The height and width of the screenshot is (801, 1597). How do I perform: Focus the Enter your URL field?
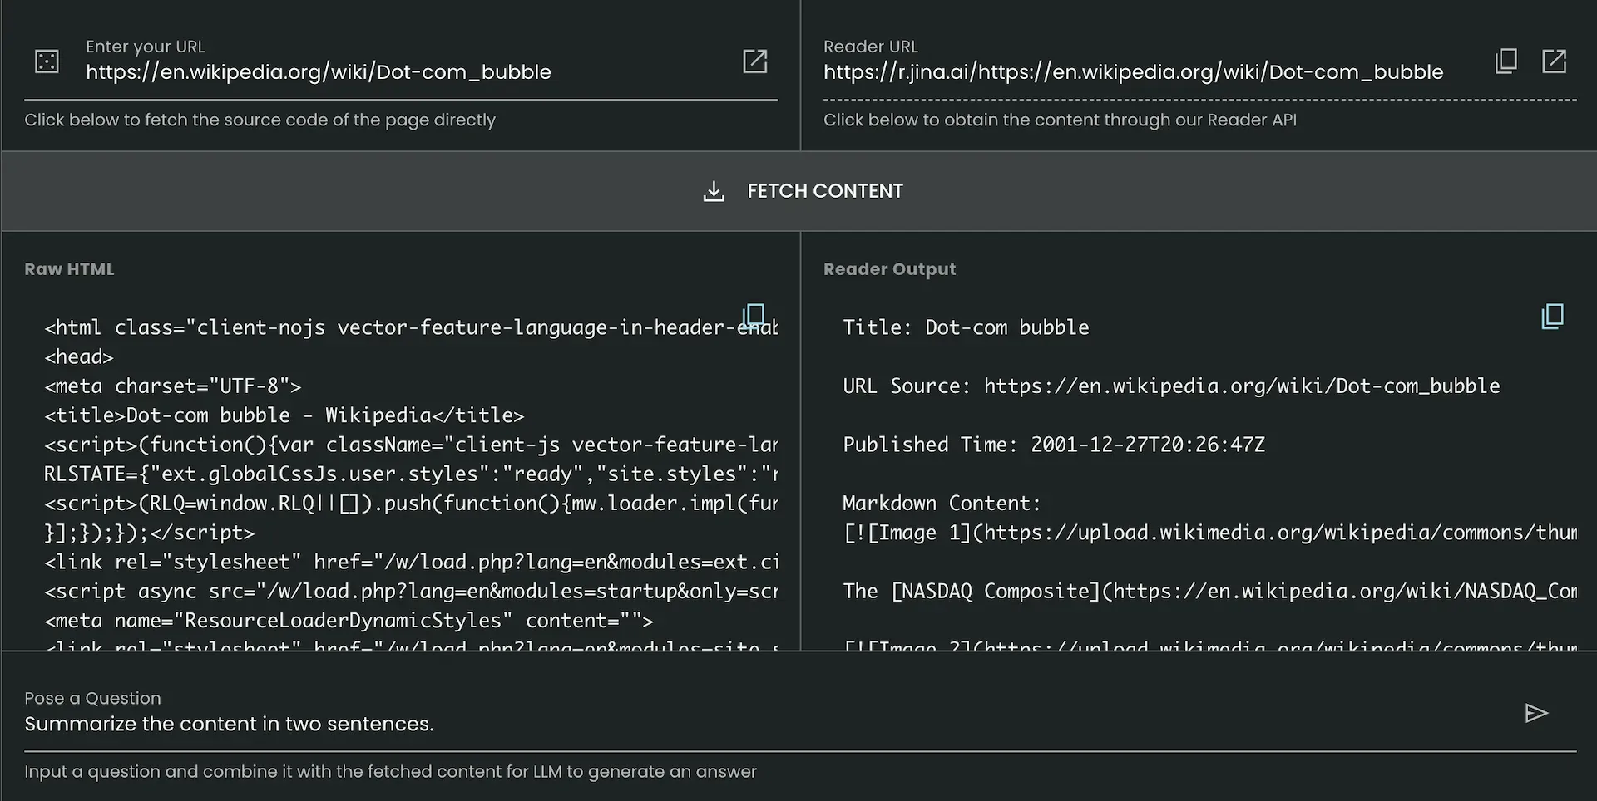click(x=401, y=71)
